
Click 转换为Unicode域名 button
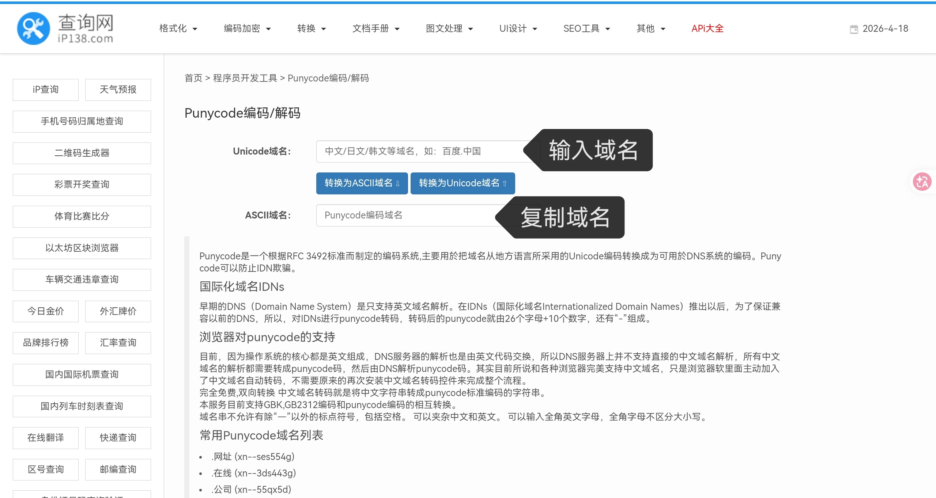point(463,183)
